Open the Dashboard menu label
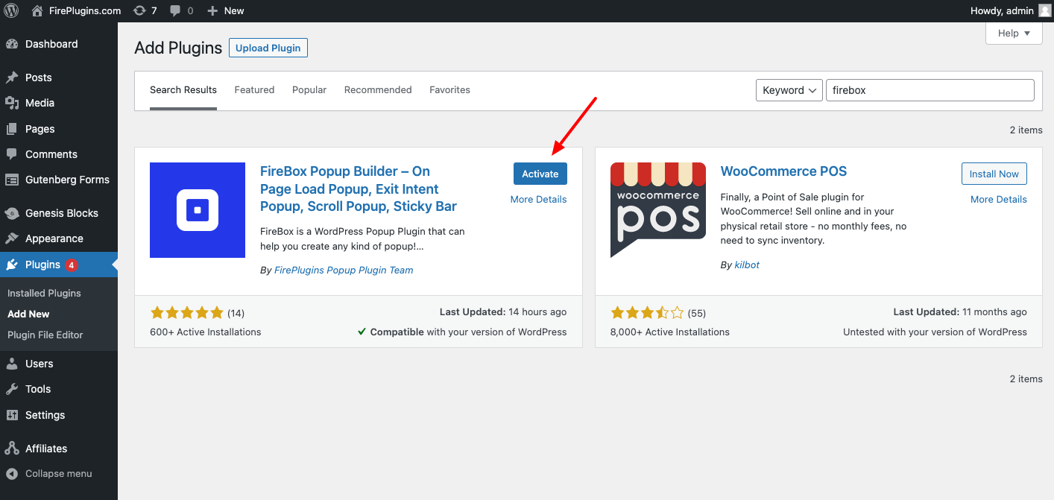Image resolution: width=1054 pixels, height=500 pixels. [x=51, y=44]
